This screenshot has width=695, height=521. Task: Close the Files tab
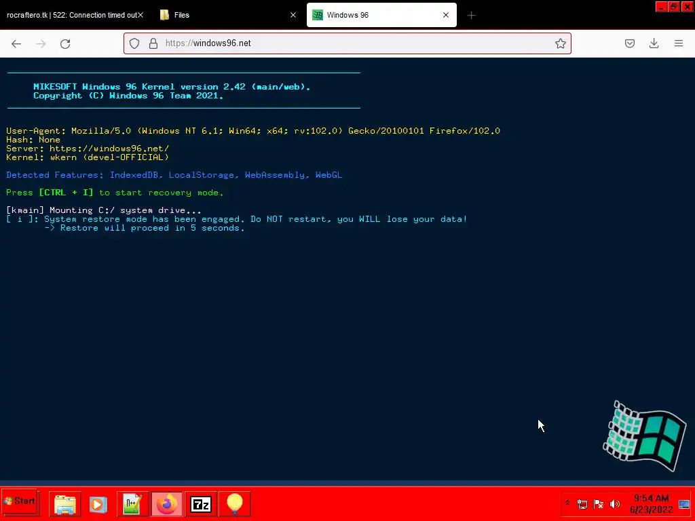(293, 15)
